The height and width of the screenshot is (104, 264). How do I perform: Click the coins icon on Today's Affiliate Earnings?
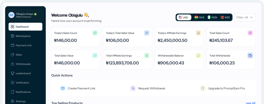click(198, 33)
